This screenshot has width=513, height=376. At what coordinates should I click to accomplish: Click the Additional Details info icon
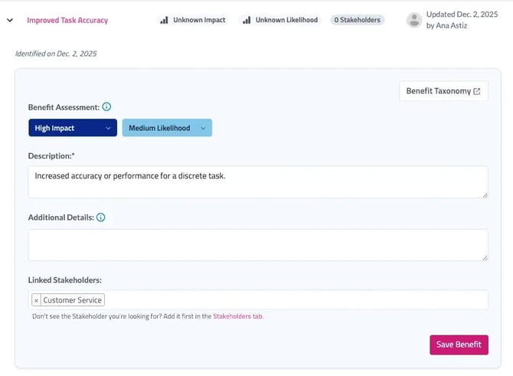click(x=101, y=217)
